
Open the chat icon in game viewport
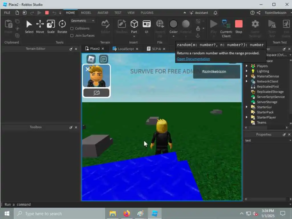(104, 59)
